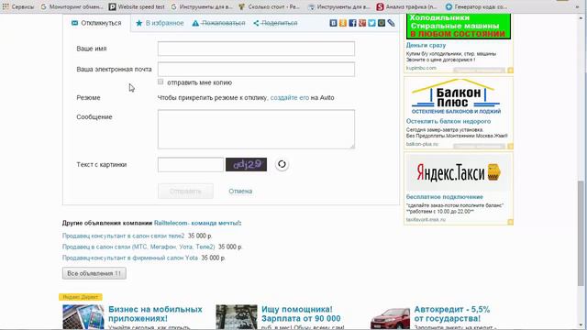Open the Анализ трафика bookmark

pyautogui.click(x=406, y=6)
